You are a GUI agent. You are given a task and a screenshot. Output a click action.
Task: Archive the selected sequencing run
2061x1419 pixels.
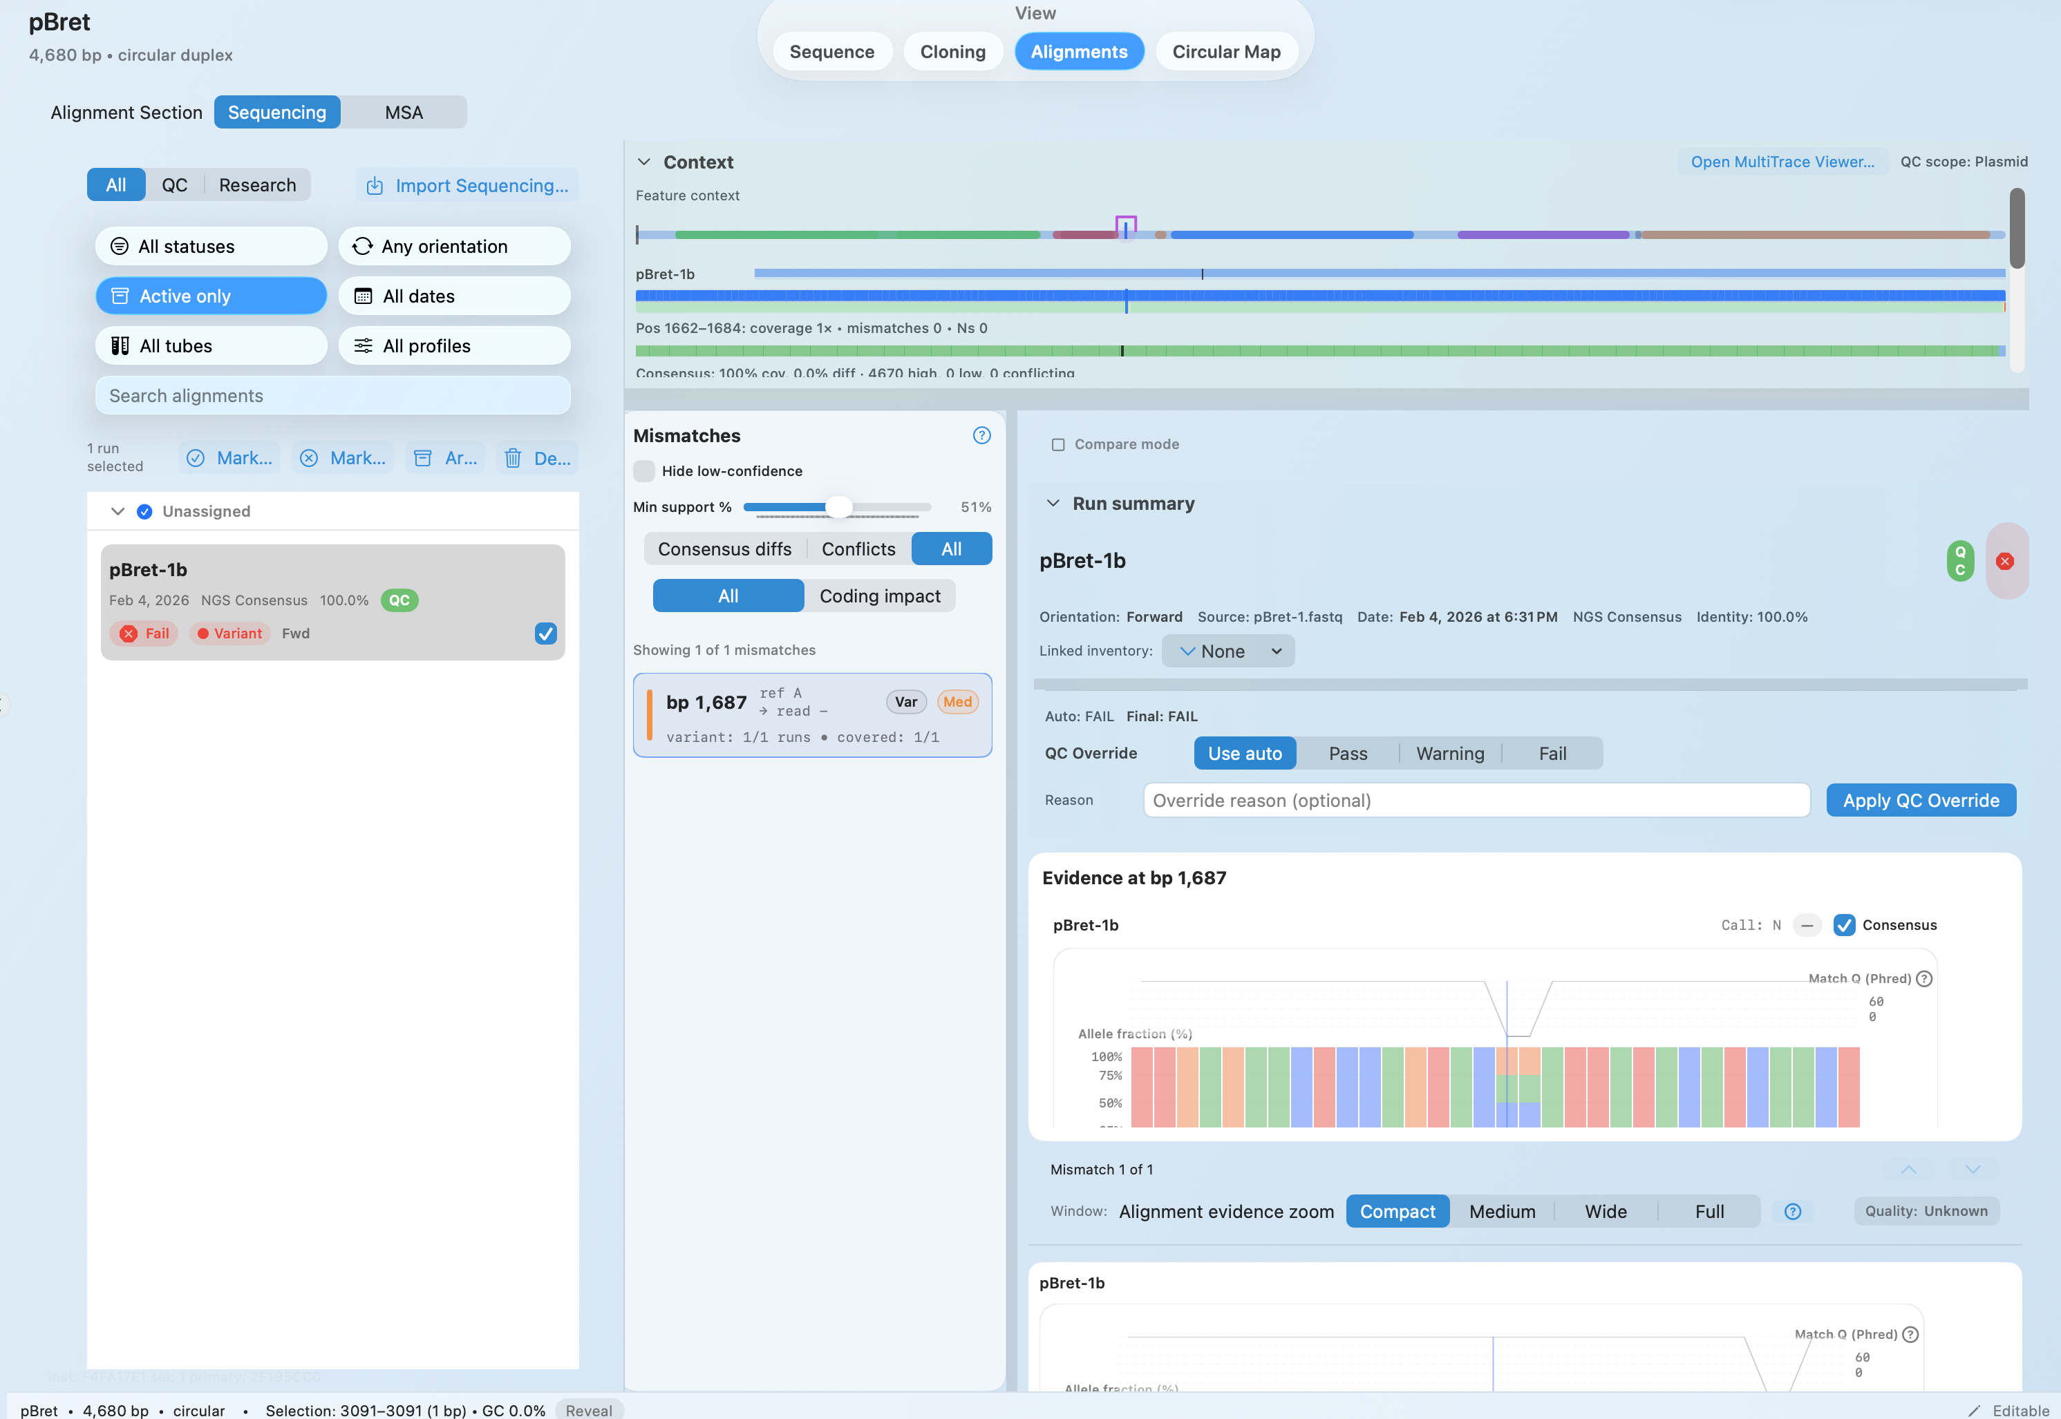coord(444,458)
